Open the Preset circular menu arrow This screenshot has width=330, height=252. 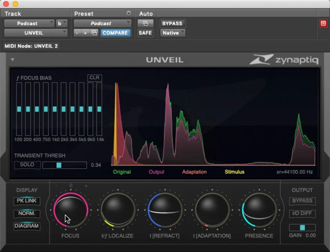pos(129,13)
